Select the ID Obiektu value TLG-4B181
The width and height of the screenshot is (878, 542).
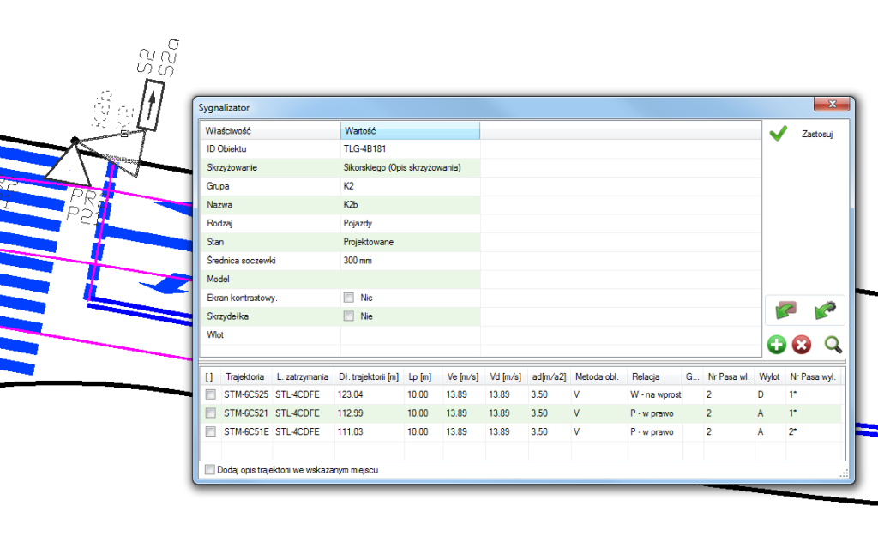coord(364,149)
